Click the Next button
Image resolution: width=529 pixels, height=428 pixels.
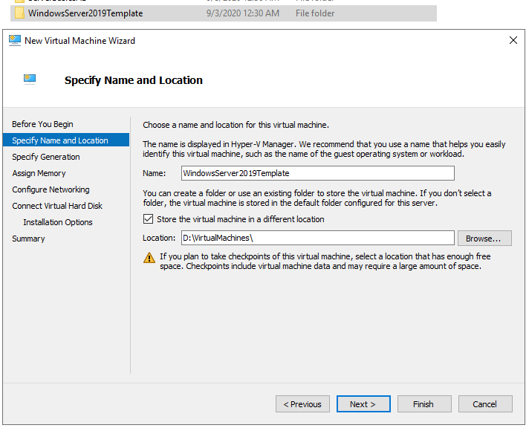pyautogui.click(x=363, y=404)
